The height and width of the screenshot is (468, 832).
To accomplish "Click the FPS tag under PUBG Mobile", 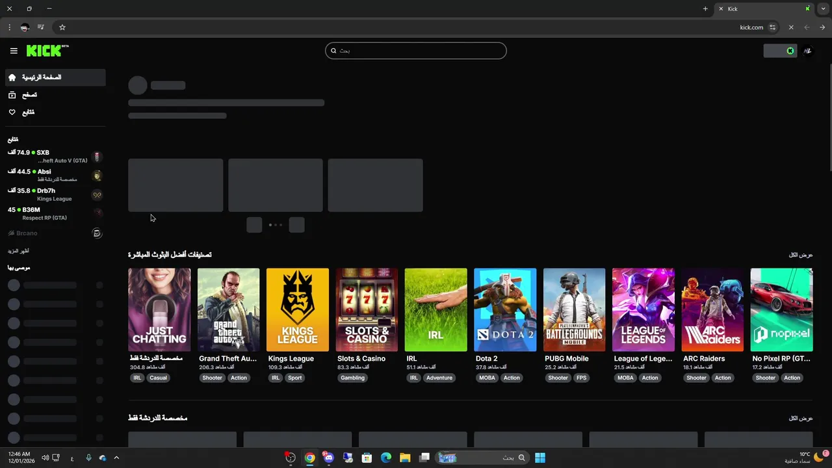I will coord(581,378).
